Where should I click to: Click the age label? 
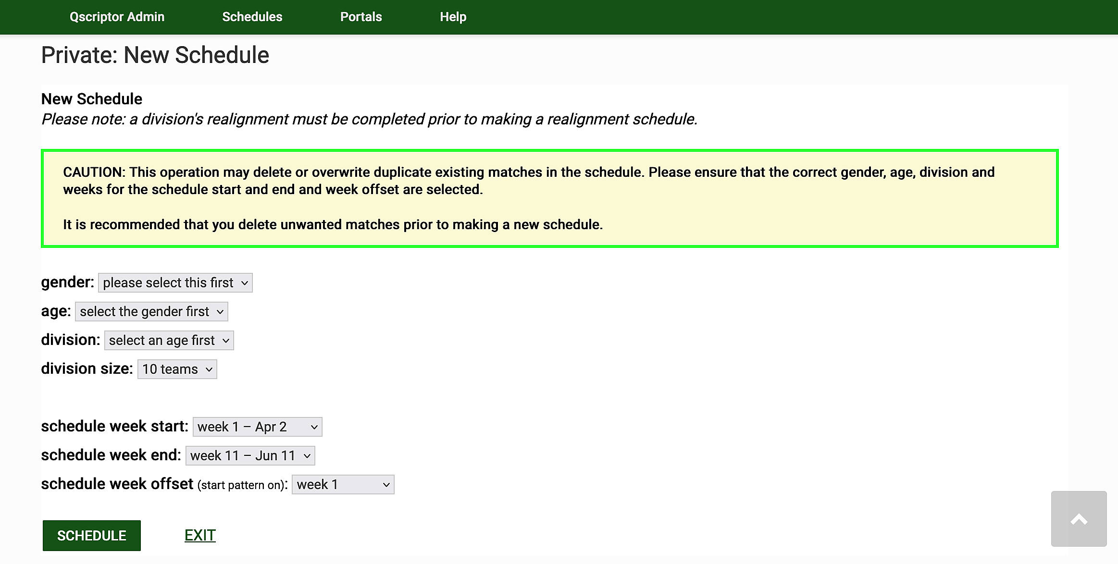tap(56, 311)
